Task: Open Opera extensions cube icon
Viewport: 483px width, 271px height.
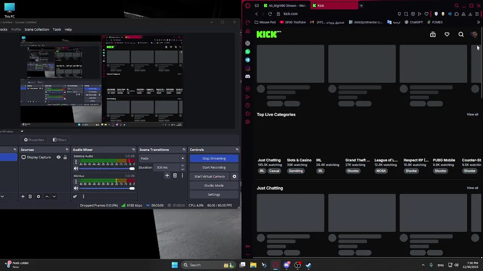Action: [457, 14]
